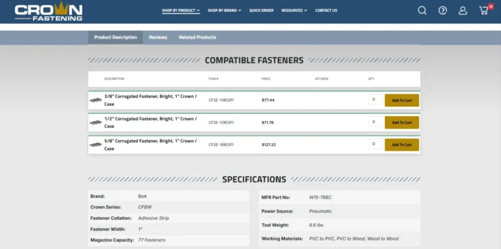
Task: Add CFSE-10B(SP) fastener to cart
Action: tap(402, 100)
